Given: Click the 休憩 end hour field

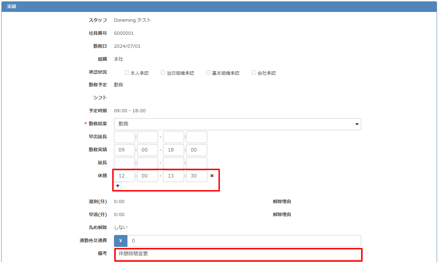Looking at the screenshot, I should (174, 176).
